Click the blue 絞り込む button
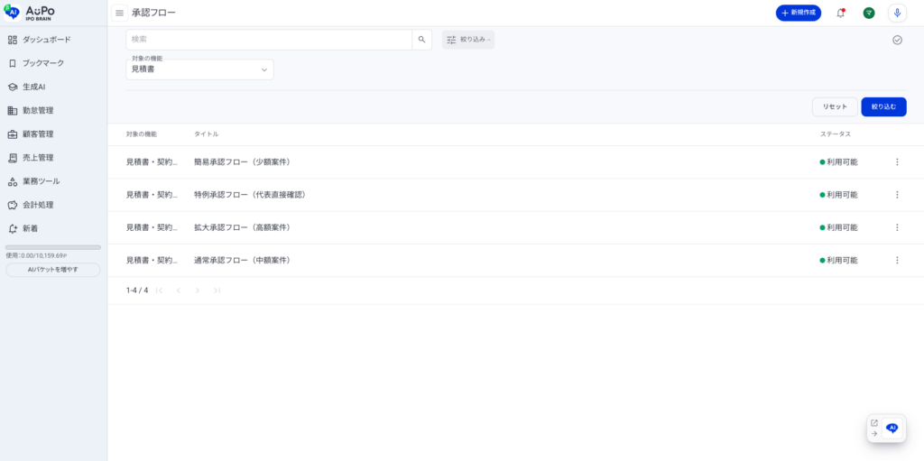The width and height of the screenshot is (924, 461). point(883,106)
